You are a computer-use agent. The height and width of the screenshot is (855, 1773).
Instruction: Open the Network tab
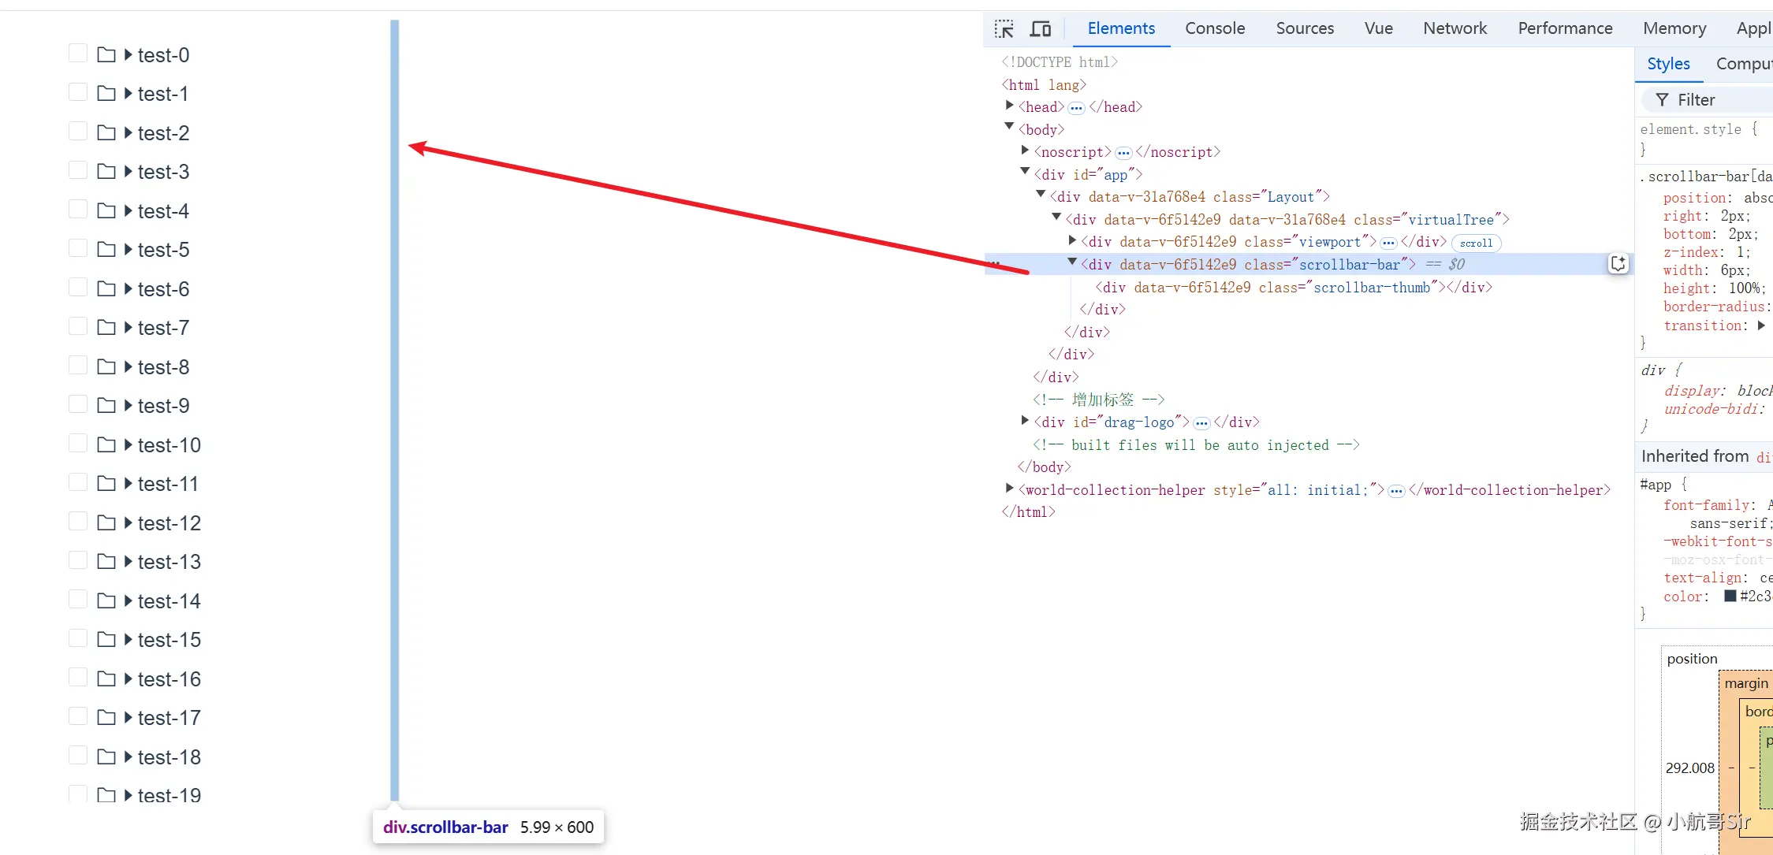point(1454,28)
